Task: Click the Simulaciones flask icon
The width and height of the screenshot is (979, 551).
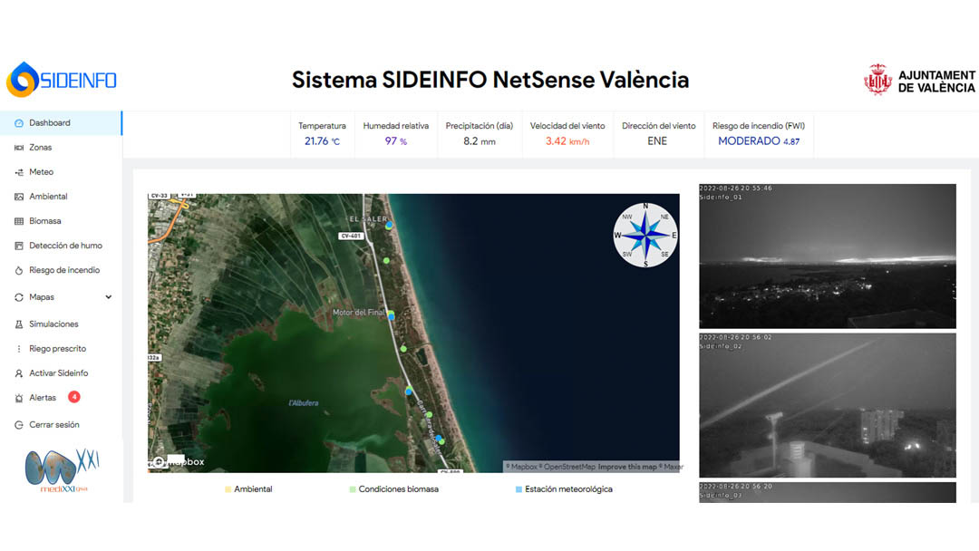Action: [19, 324]
